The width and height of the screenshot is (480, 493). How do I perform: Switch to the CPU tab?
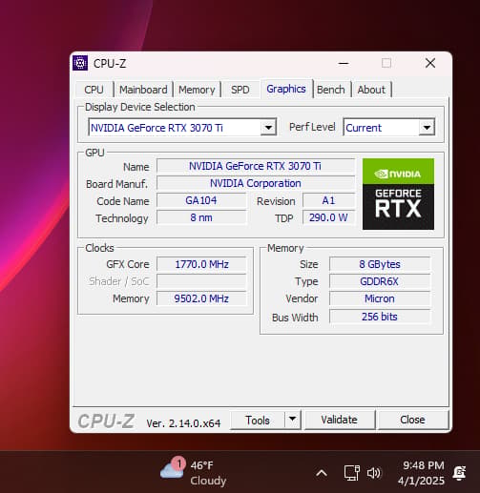tap(94, 90)
